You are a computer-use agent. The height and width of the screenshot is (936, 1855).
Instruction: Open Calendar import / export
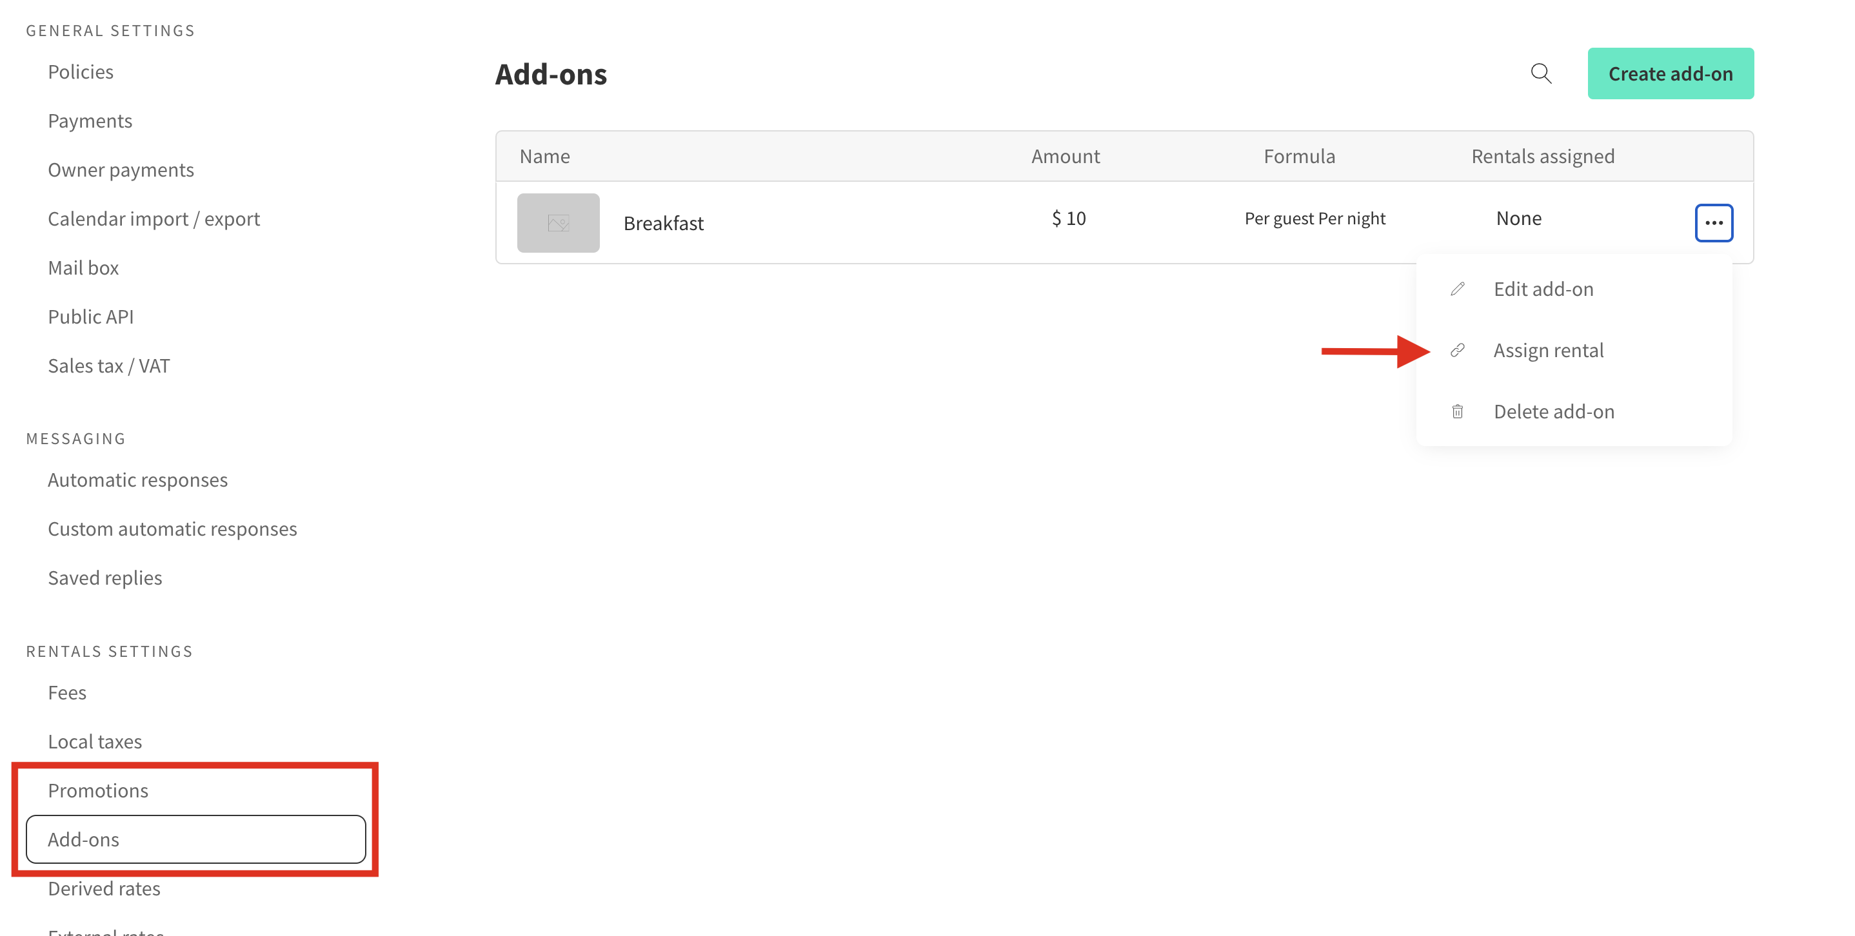click(154, 218)
